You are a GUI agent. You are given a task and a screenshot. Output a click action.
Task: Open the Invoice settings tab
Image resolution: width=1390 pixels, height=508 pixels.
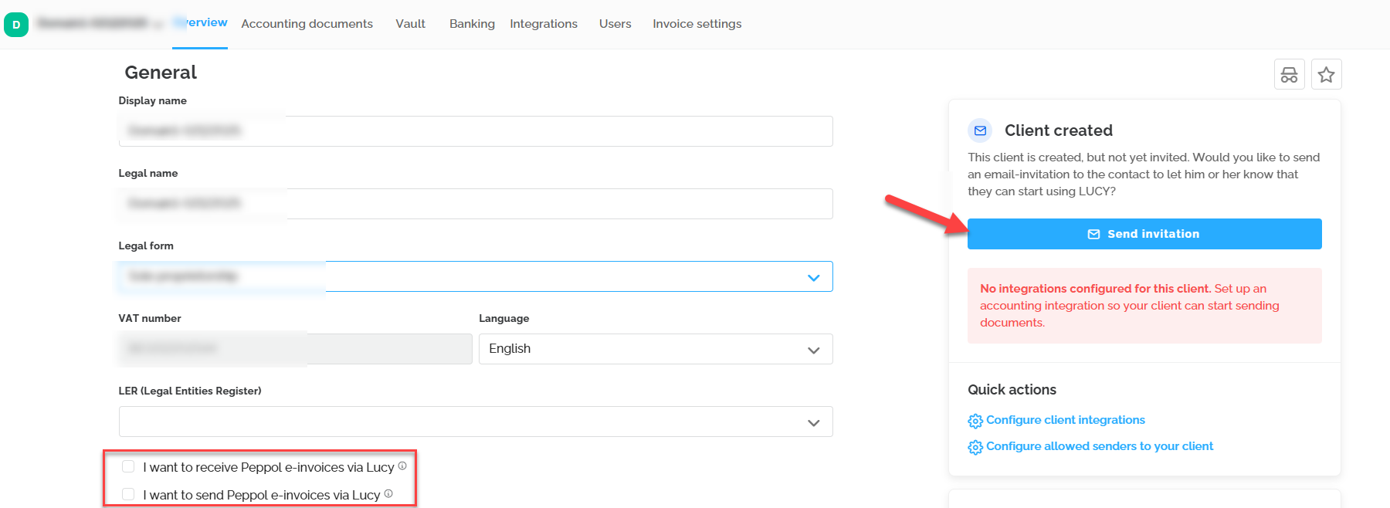(x=697, y=24)
